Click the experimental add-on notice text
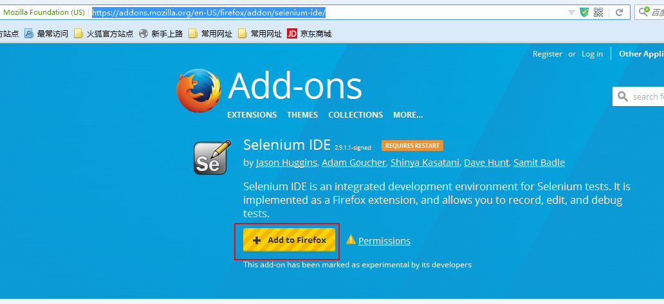664x304 pixels. 357,265
